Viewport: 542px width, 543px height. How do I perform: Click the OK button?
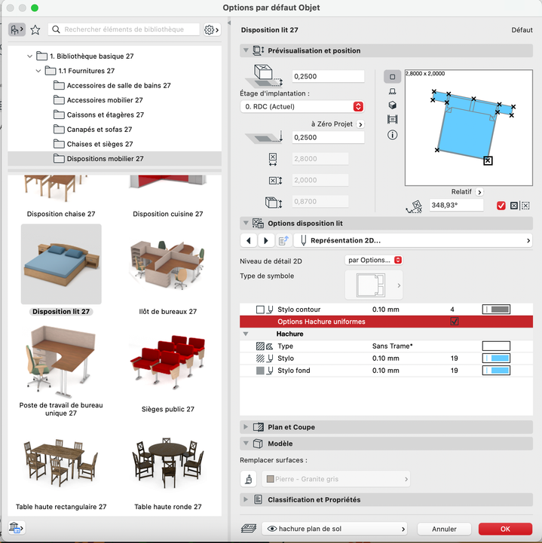click(505, 529)
